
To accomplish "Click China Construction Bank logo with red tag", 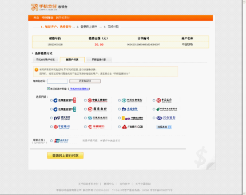I will click(65, 100).
